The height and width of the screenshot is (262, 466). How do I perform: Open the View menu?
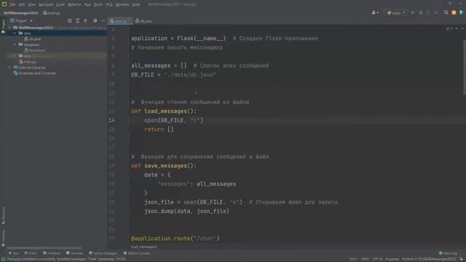(x=31, y=4)
